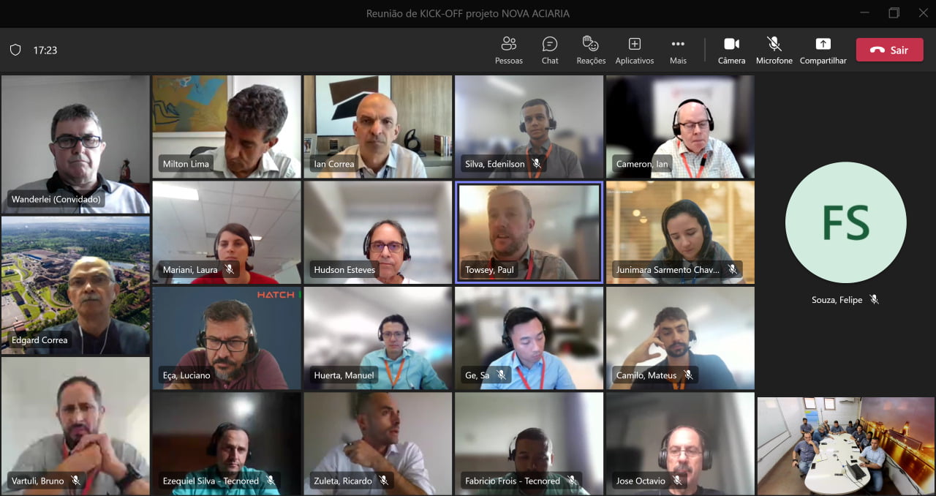
Task: Open the Pessoas participants panel
Action: [x=508, y=50]
